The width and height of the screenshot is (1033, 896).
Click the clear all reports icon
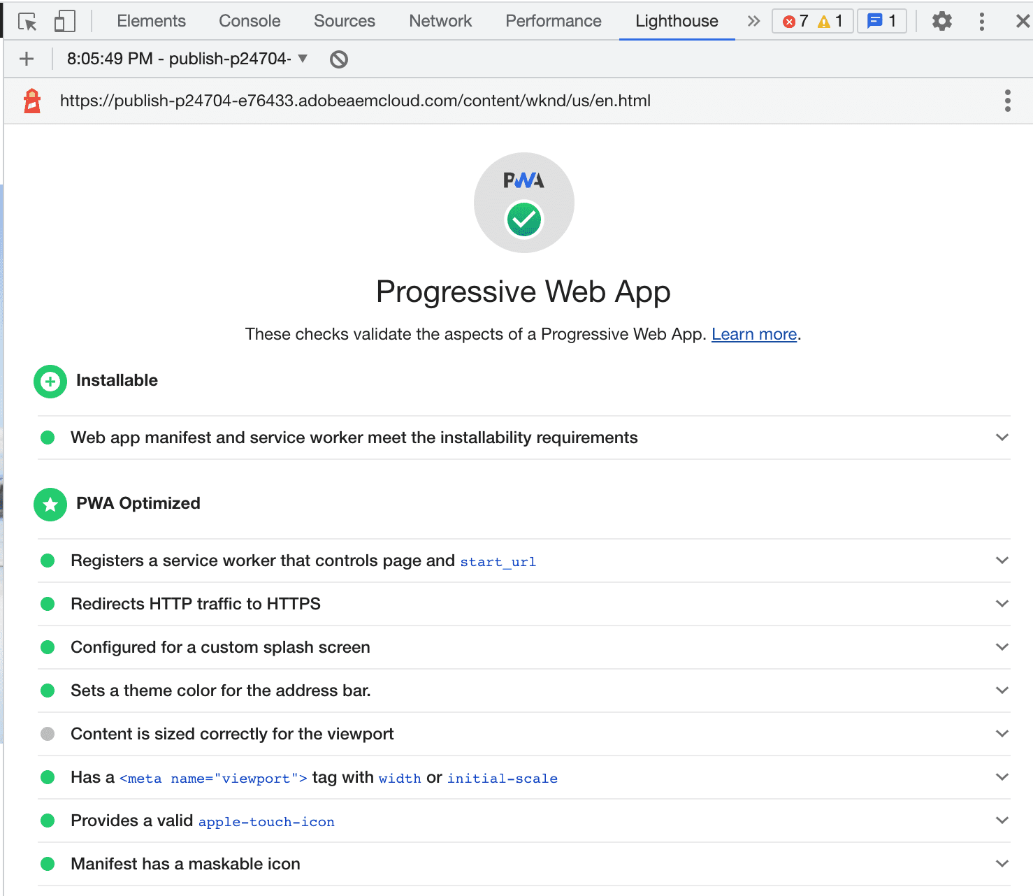point(339,59)
